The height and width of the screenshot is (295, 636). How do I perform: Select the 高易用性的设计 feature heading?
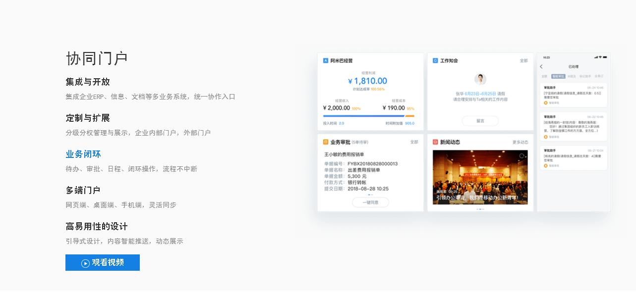(x=97, y=227)
